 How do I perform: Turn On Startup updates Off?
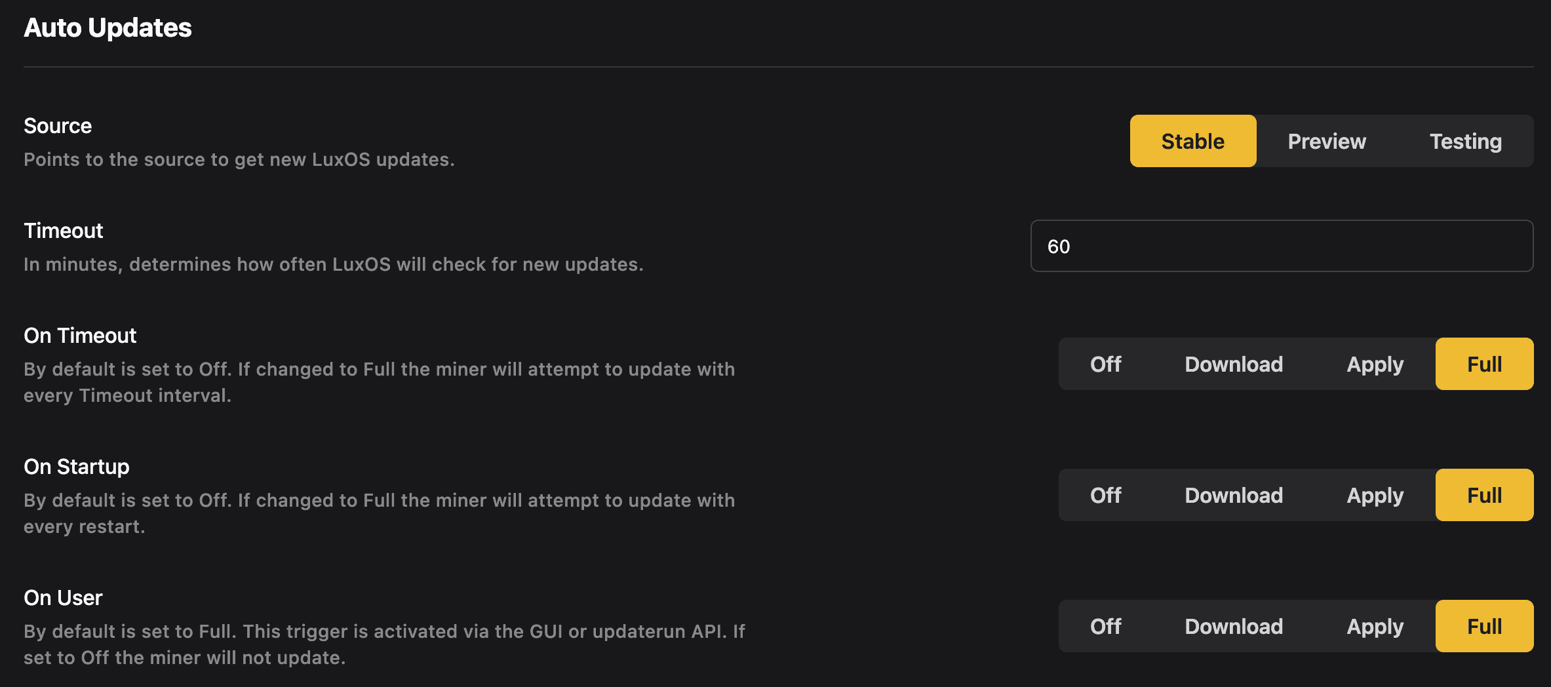coord(1105,495)
